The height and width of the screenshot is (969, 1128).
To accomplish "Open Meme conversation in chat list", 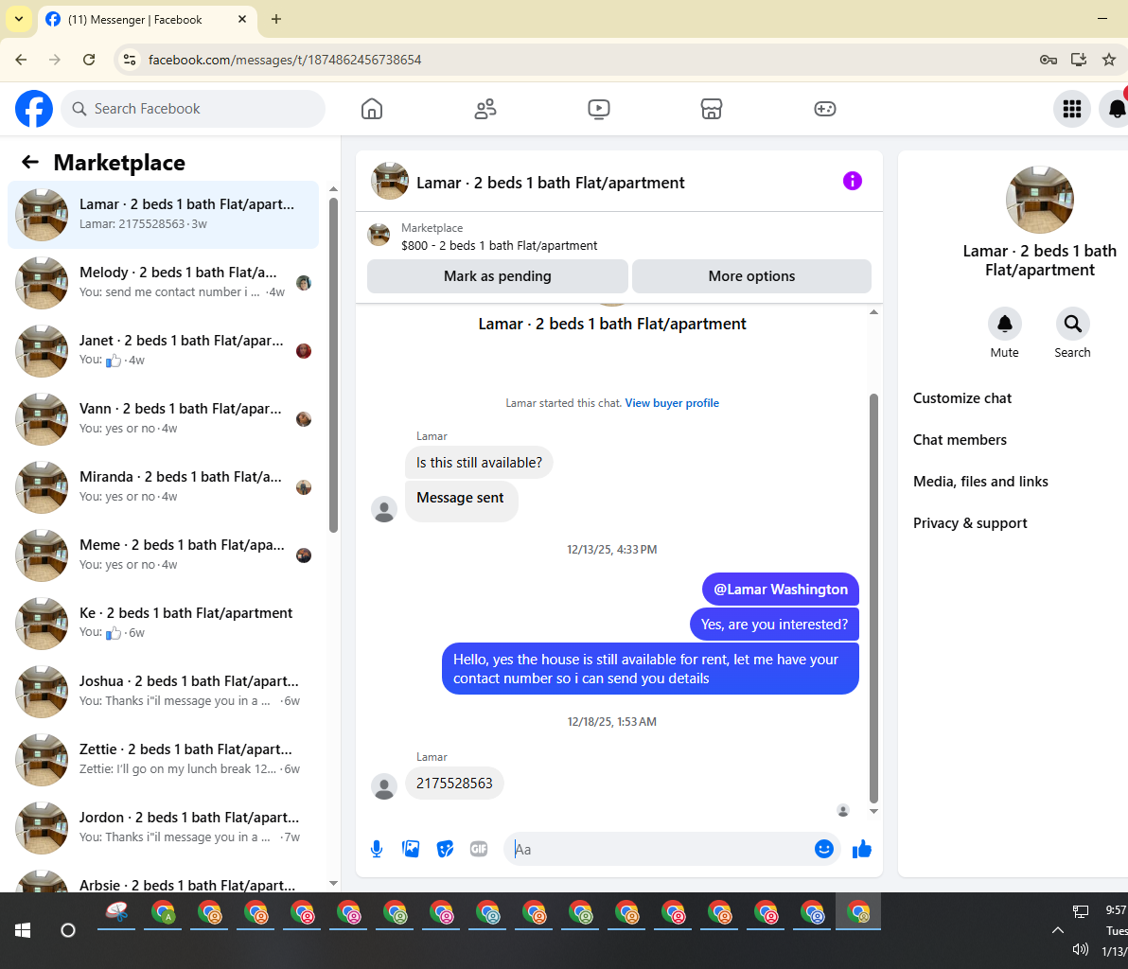I will [x=164, y=555].
